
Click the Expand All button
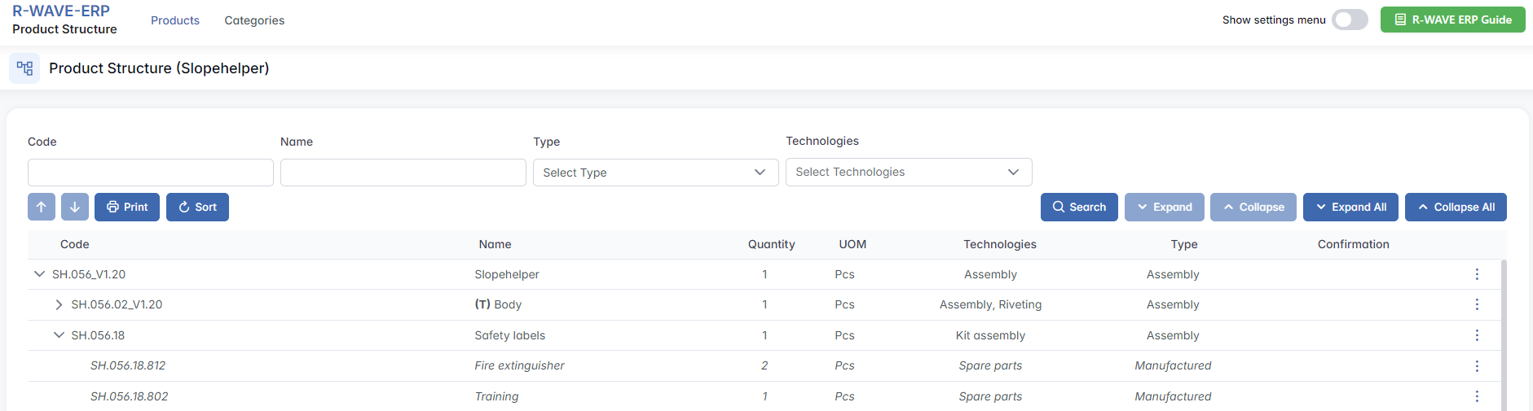click(1350, 207)
